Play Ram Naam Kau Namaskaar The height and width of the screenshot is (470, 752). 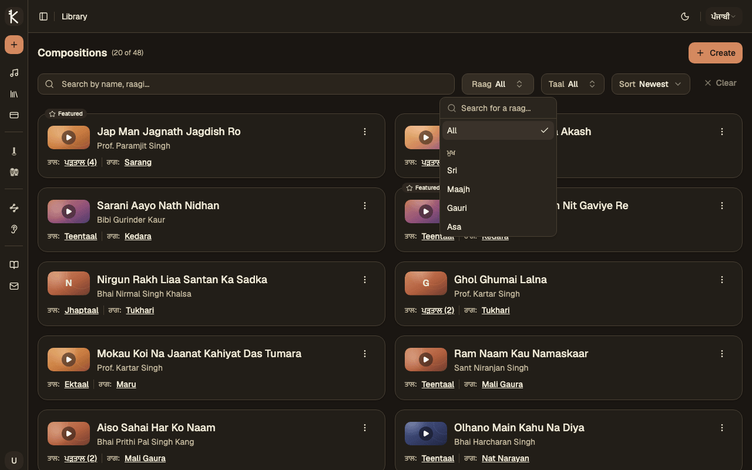coord(426,360)
